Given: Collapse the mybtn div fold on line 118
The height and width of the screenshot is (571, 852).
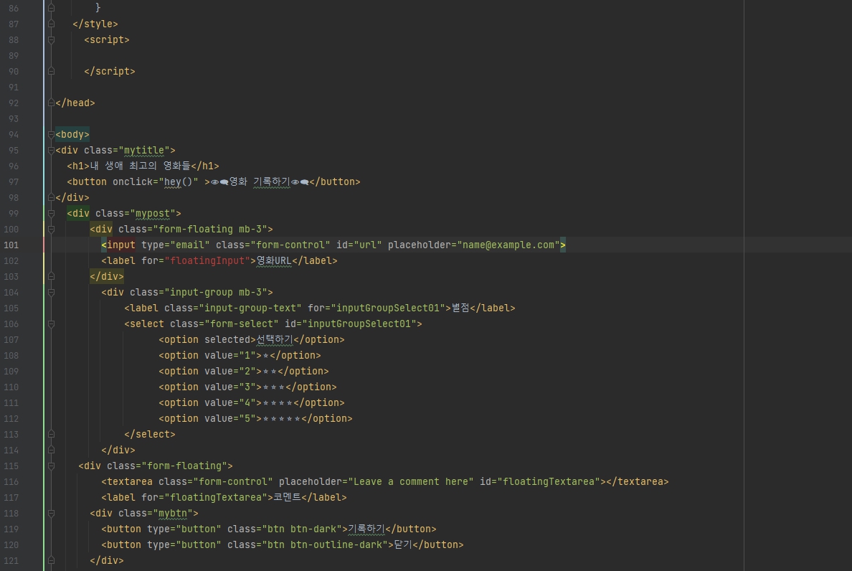Looking at the screenshot, I should [51, 514].
